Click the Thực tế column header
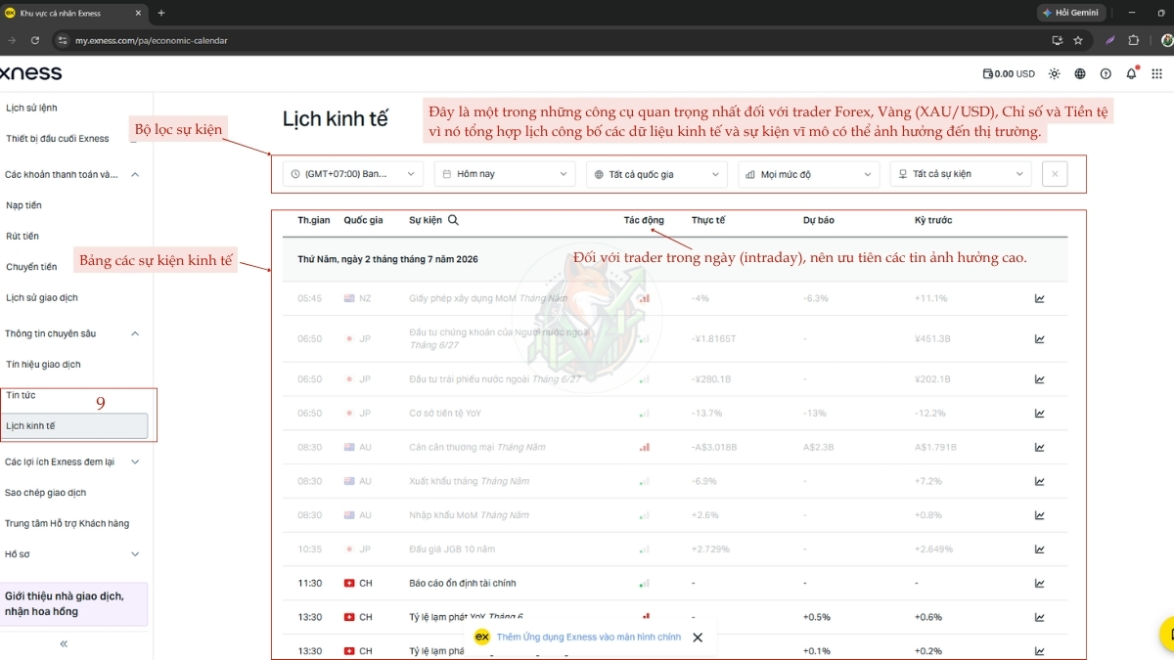Image resolution: width=1174 pixels, height=660 pixels. click(708, 220)
